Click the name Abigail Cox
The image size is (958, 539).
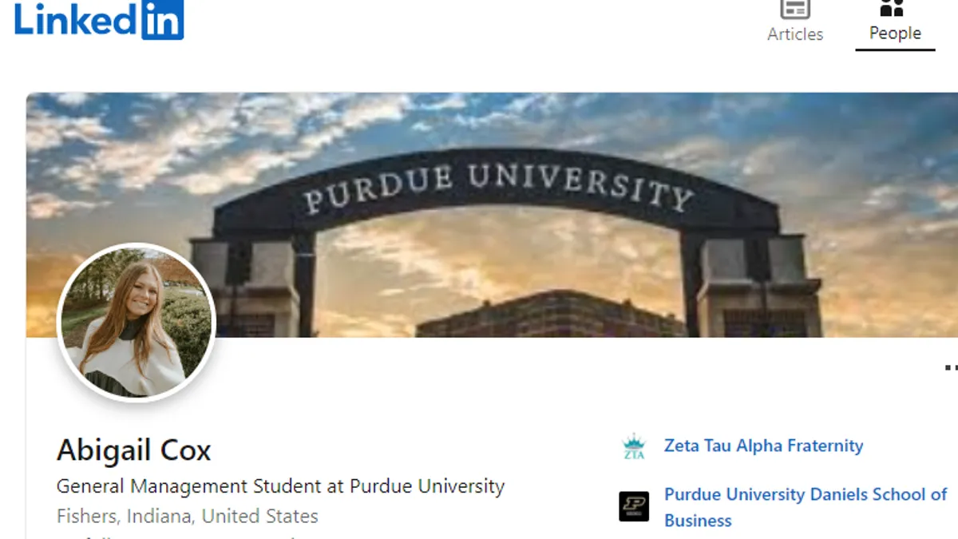coord(134,450)
